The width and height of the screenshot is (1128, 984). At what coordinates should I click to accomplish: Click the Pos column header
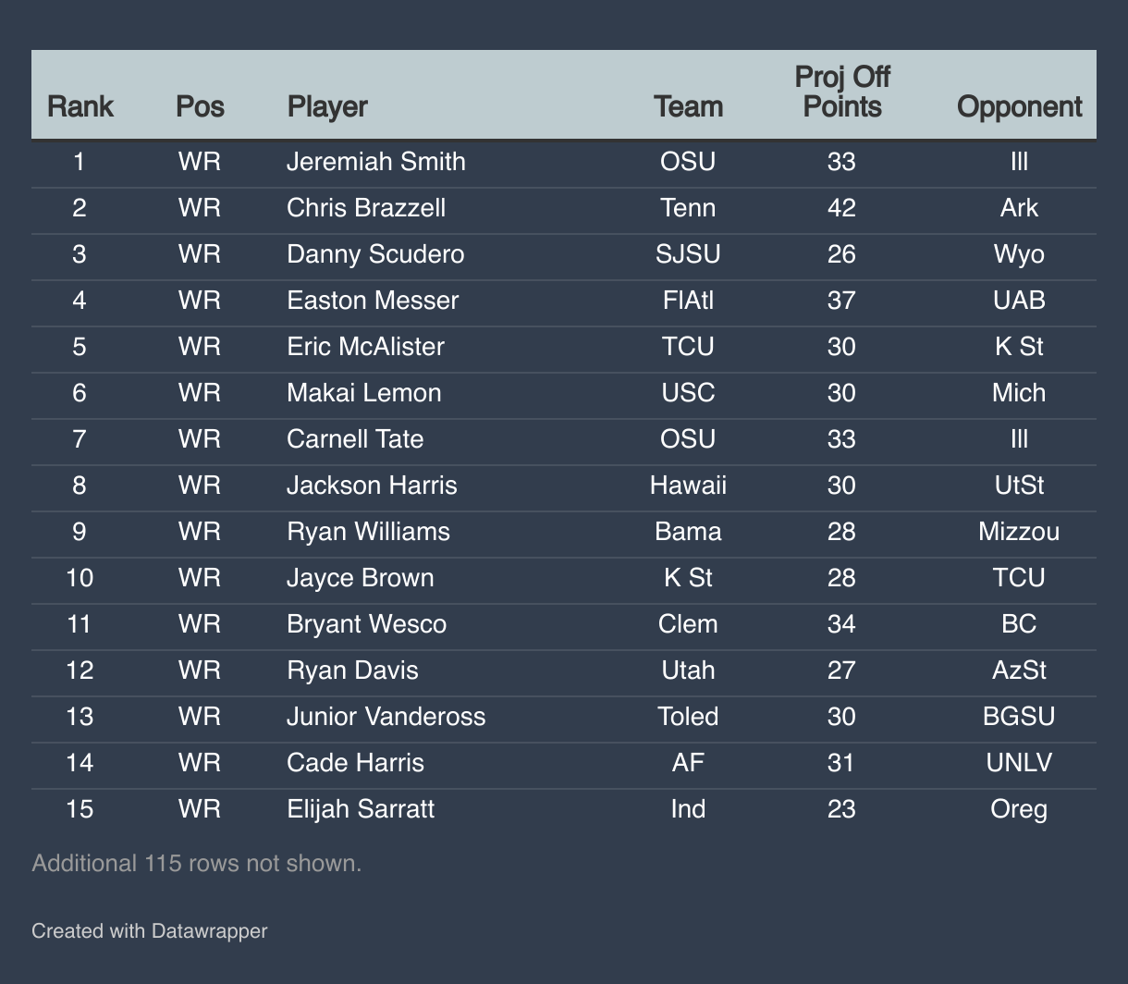200,106
